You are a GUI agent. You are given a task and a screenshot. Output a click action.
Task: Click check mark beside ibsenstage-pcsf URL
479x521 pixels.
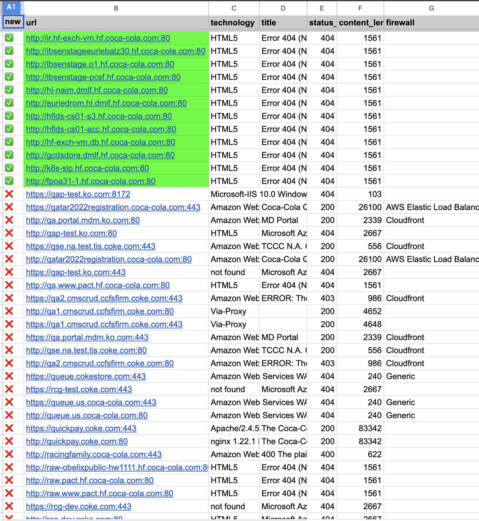(9, 77)
